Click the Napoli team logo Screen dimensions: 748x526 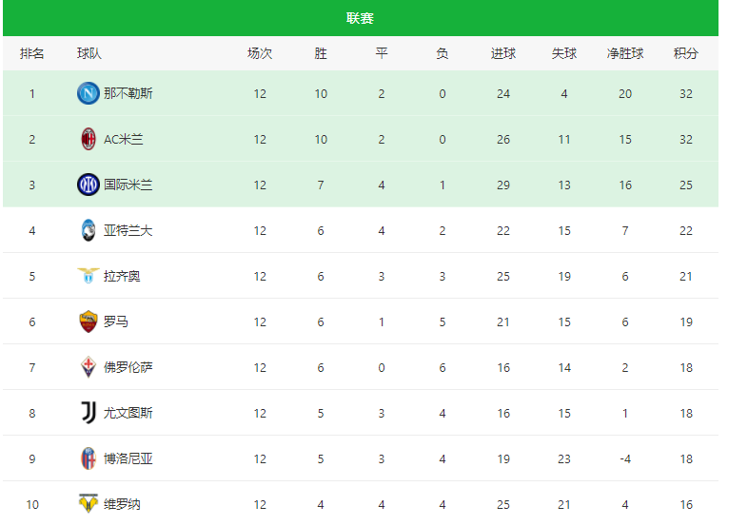click(x=89, y=93)
